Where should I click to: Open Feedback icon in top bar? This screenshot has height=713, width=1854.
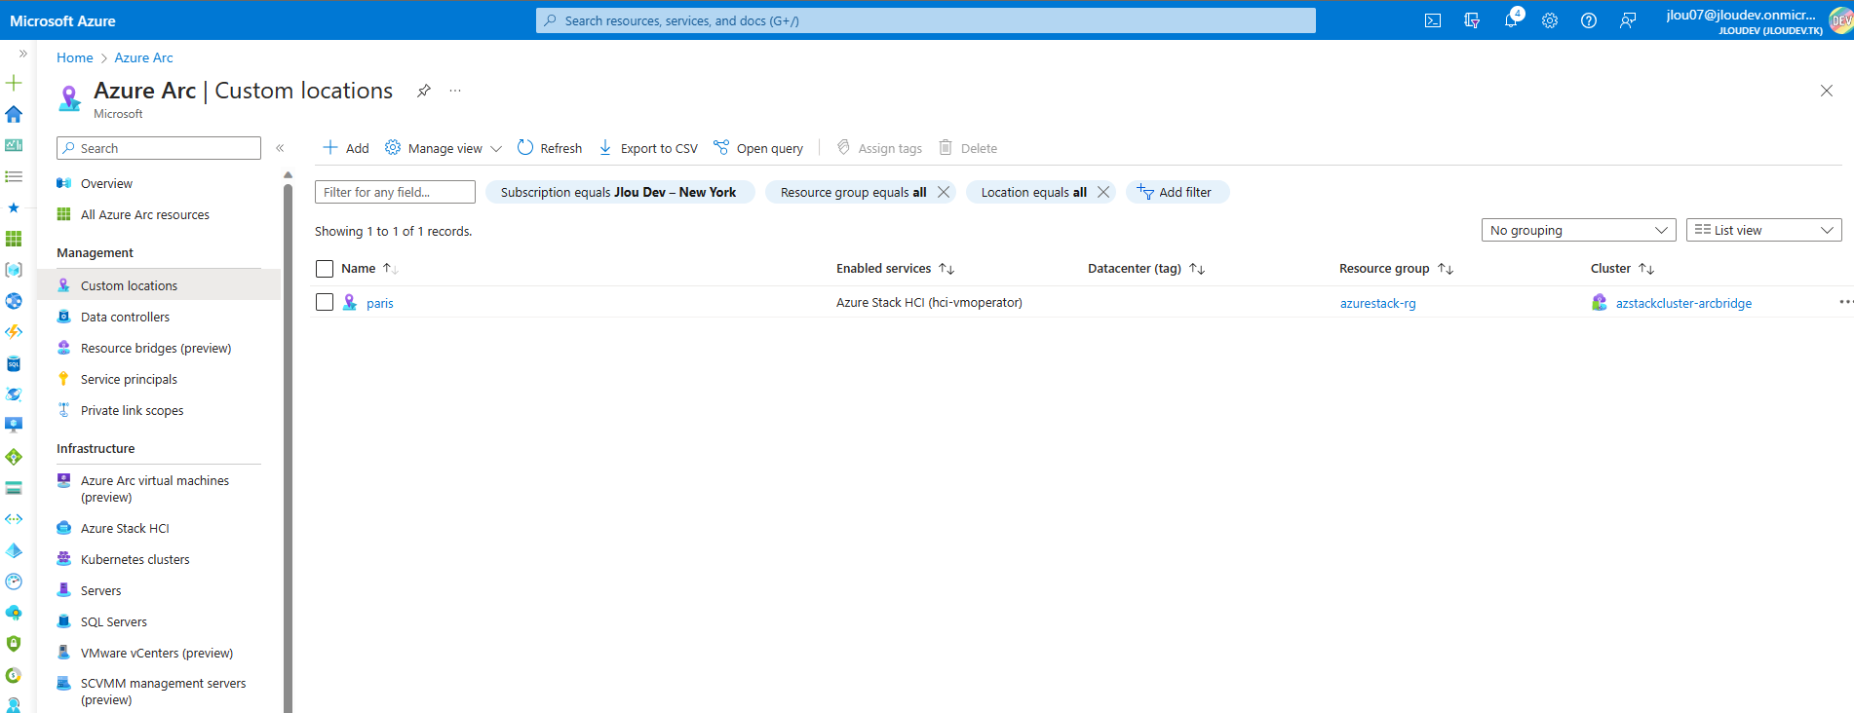tap(1628, 20)
